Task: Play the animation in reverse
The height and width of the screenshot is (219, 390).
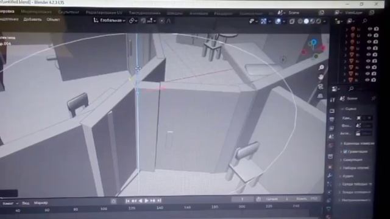Action: [140, 200]
